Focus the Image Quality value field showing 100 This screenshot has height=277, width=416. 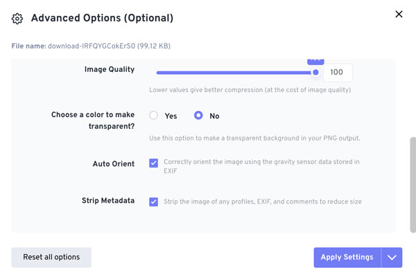[x=337, y=72]
